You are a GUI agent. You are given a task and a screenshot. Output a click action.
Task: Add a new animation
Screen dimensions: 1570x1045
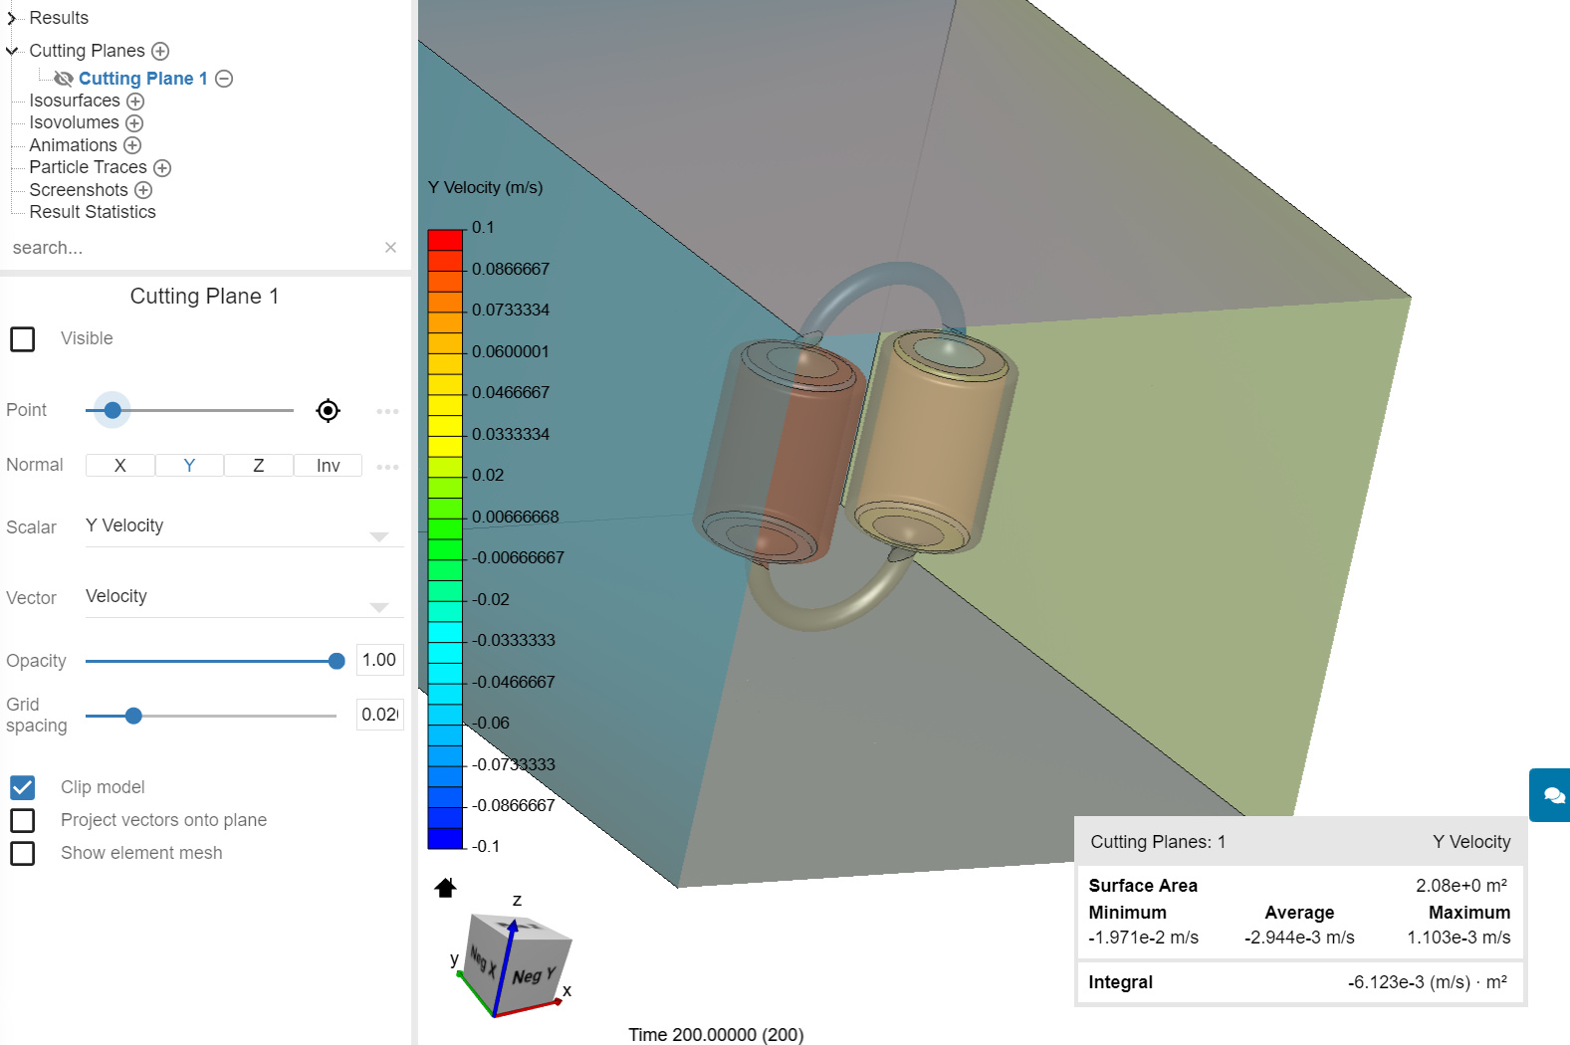coord(132,145)
